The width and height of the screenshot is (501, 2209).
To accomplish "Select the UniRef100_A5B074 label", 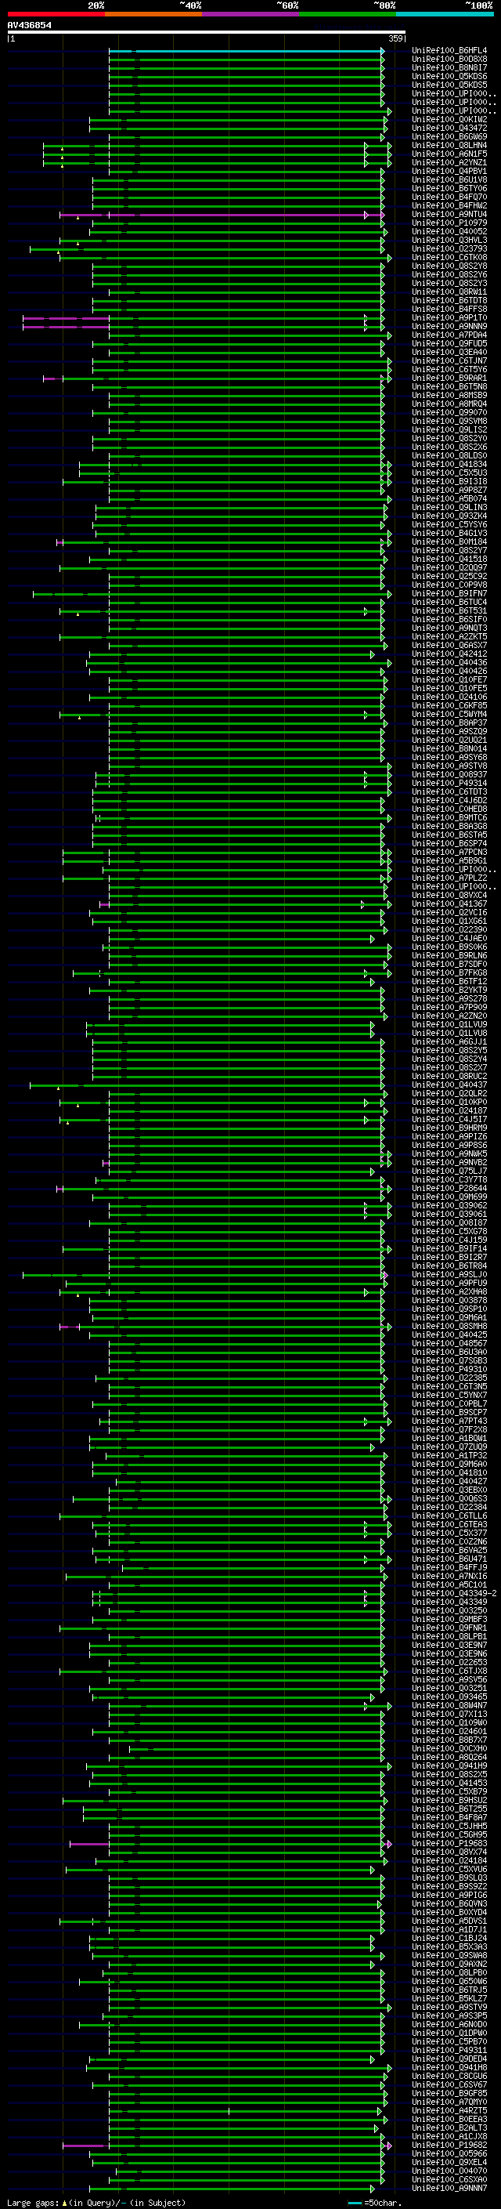I will coord(449,499).
